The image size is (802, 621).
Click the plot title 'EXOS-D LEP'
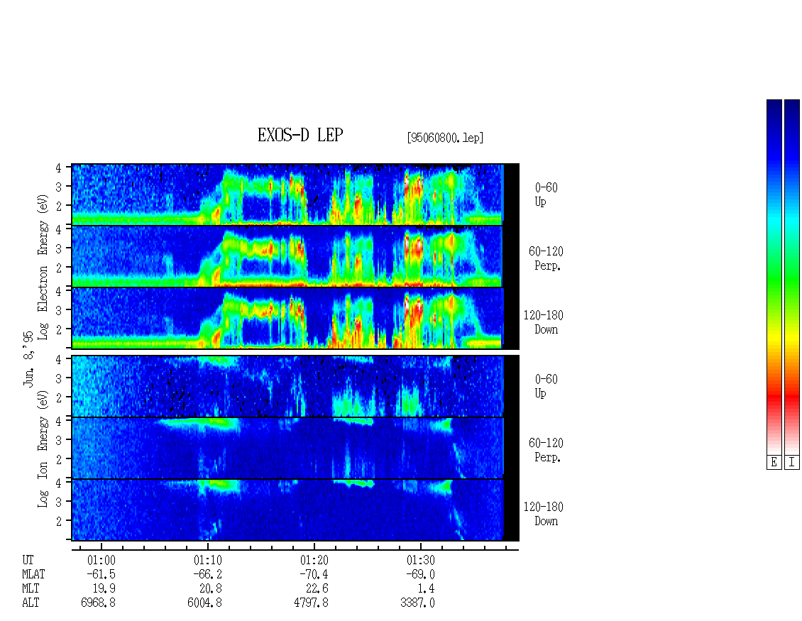(x=300, y=135)
